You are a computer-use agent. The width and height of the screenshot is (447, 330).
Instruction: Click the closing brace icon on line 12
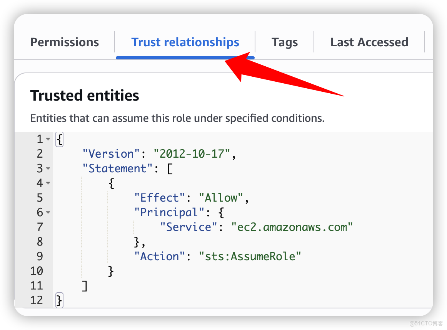pyautogui.click(x=59, y=300)
